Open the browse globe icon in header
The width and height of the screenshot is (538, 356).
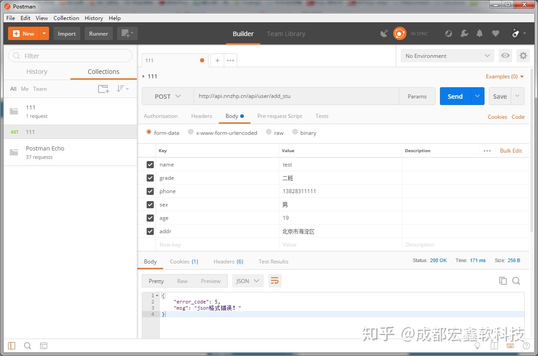point(449,33)
